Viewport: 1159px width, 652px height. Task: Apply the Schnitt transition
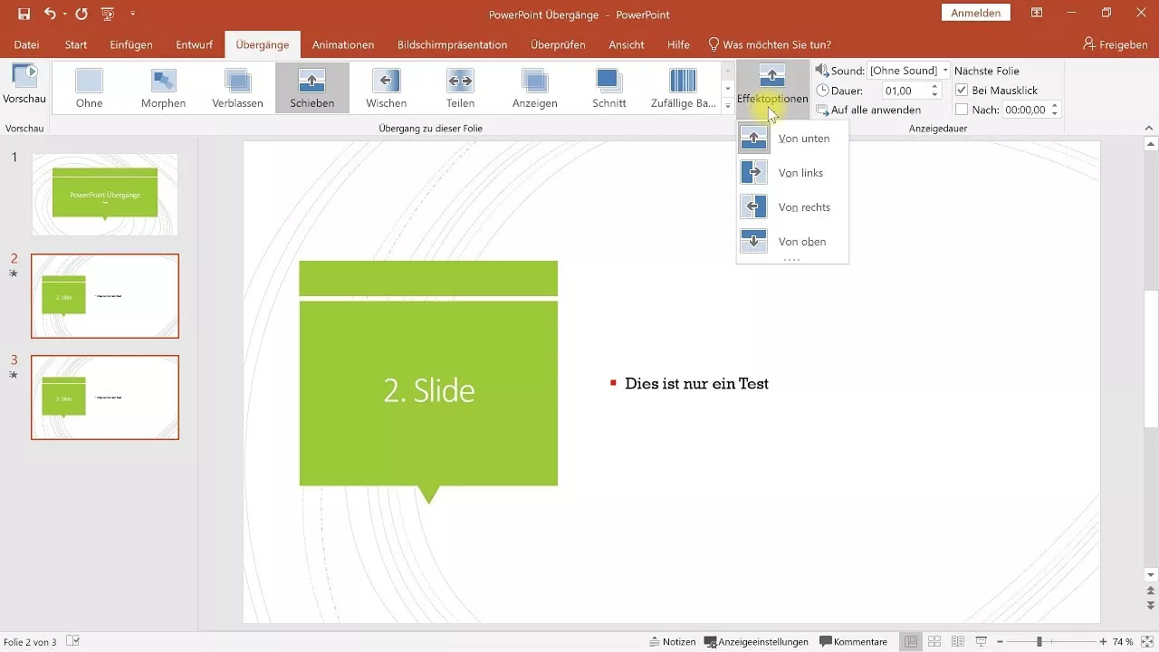click(608, 86)
